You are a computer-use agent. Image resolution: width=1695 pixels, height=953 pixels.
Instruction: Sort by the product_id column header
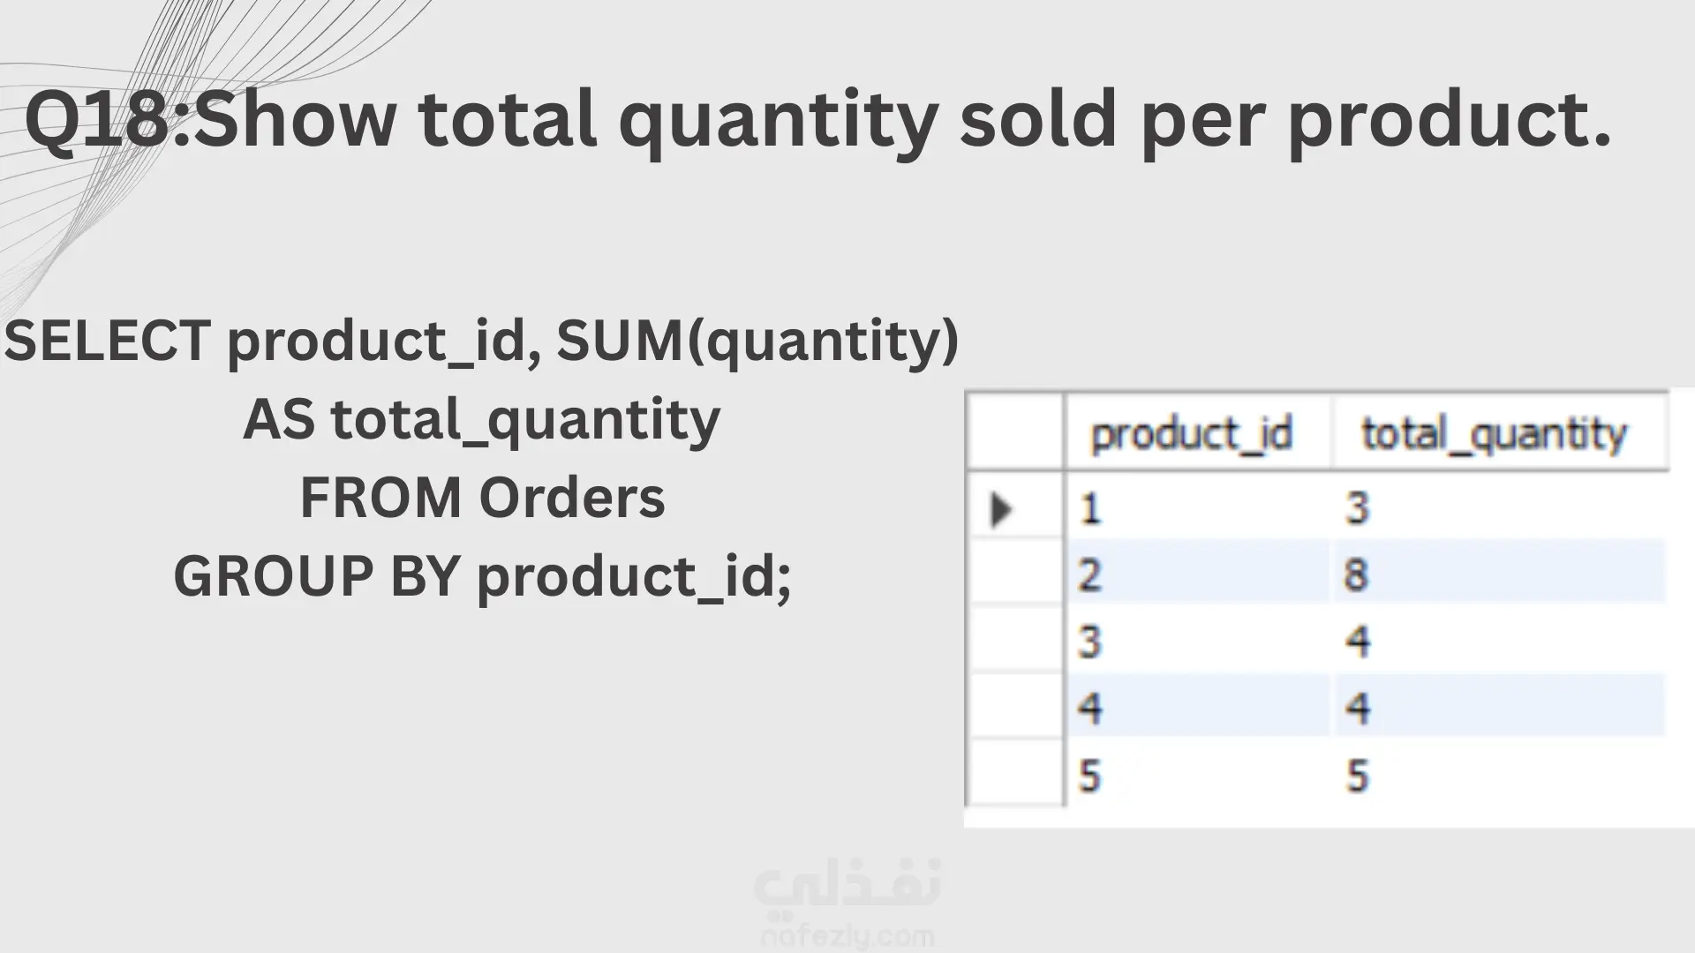coord(1192,433)
